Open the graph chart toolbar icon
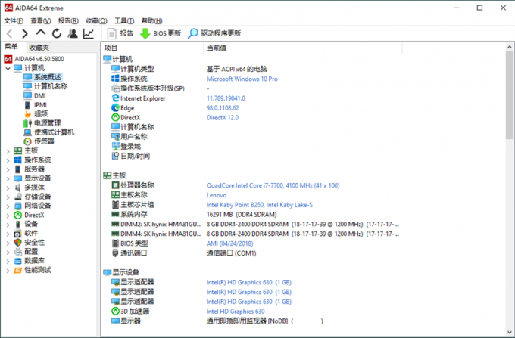 [x=89, y=33]
